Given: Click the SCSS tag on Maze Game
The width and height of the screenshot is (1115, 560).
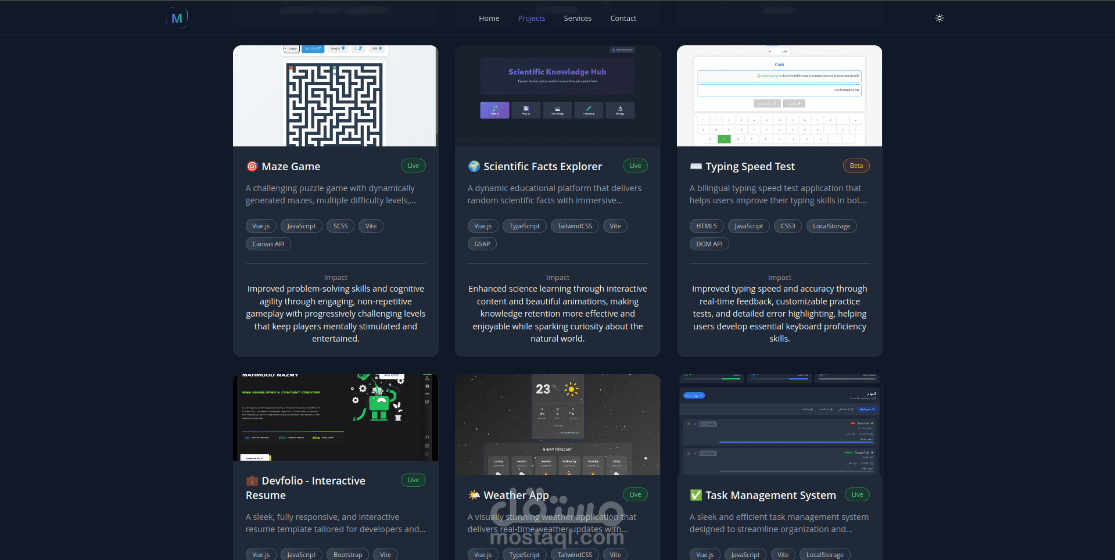Looking at the screenshot, I should click(x=340, y=227).
